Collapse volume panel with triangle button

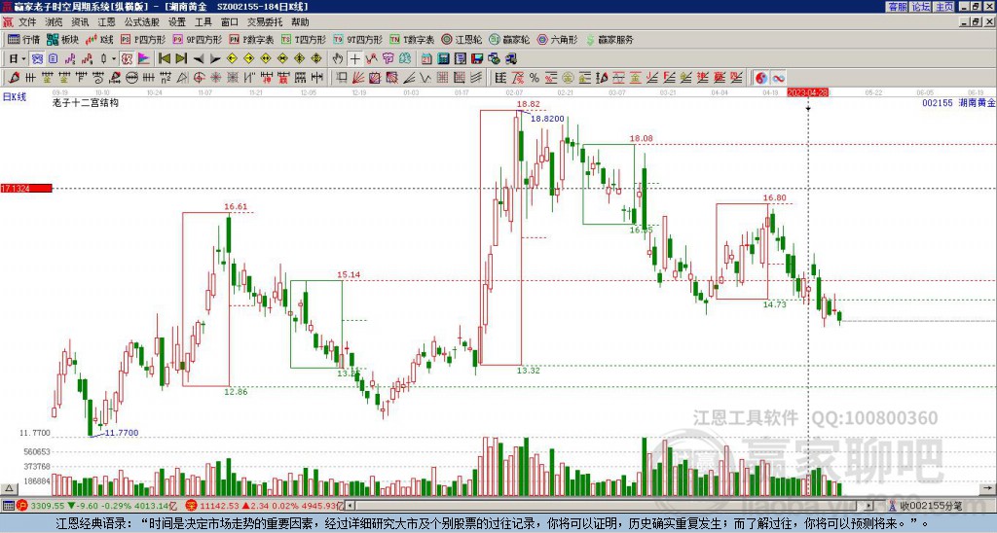(9, 489)
